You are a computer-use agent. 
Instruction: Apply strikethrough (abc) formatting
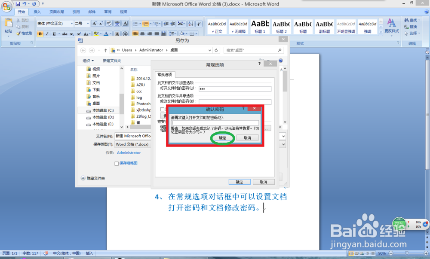(x=65, y=34)
